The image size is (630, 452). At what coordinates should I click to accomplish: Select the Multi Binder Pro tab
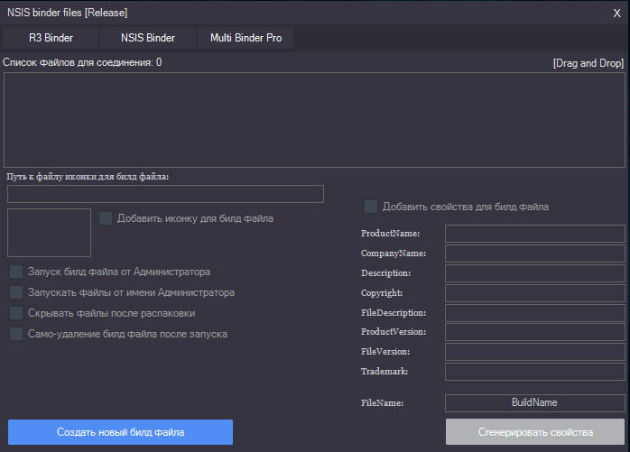pyautogui.click(x=246, y=38)
